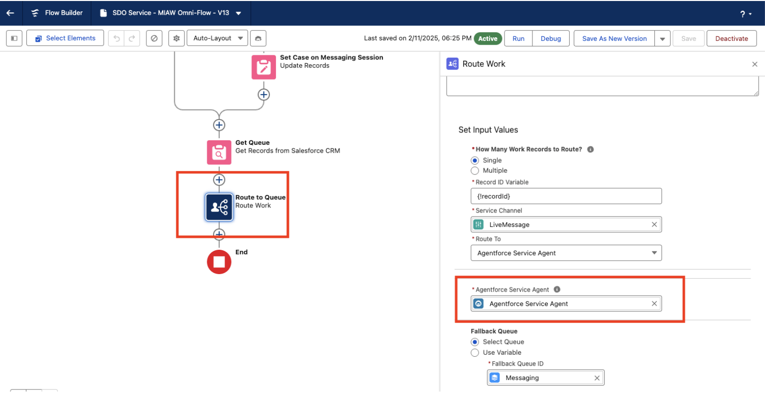Screen dimensions: 765x399
Task: Click the plus connector below Route to Queue
Action: (x=219, y=234)
